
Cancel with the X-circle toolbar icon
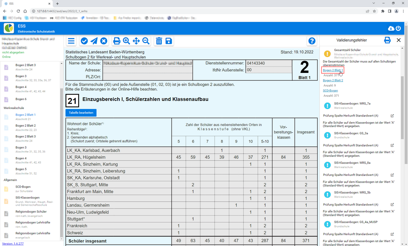[x=103, y=41]
